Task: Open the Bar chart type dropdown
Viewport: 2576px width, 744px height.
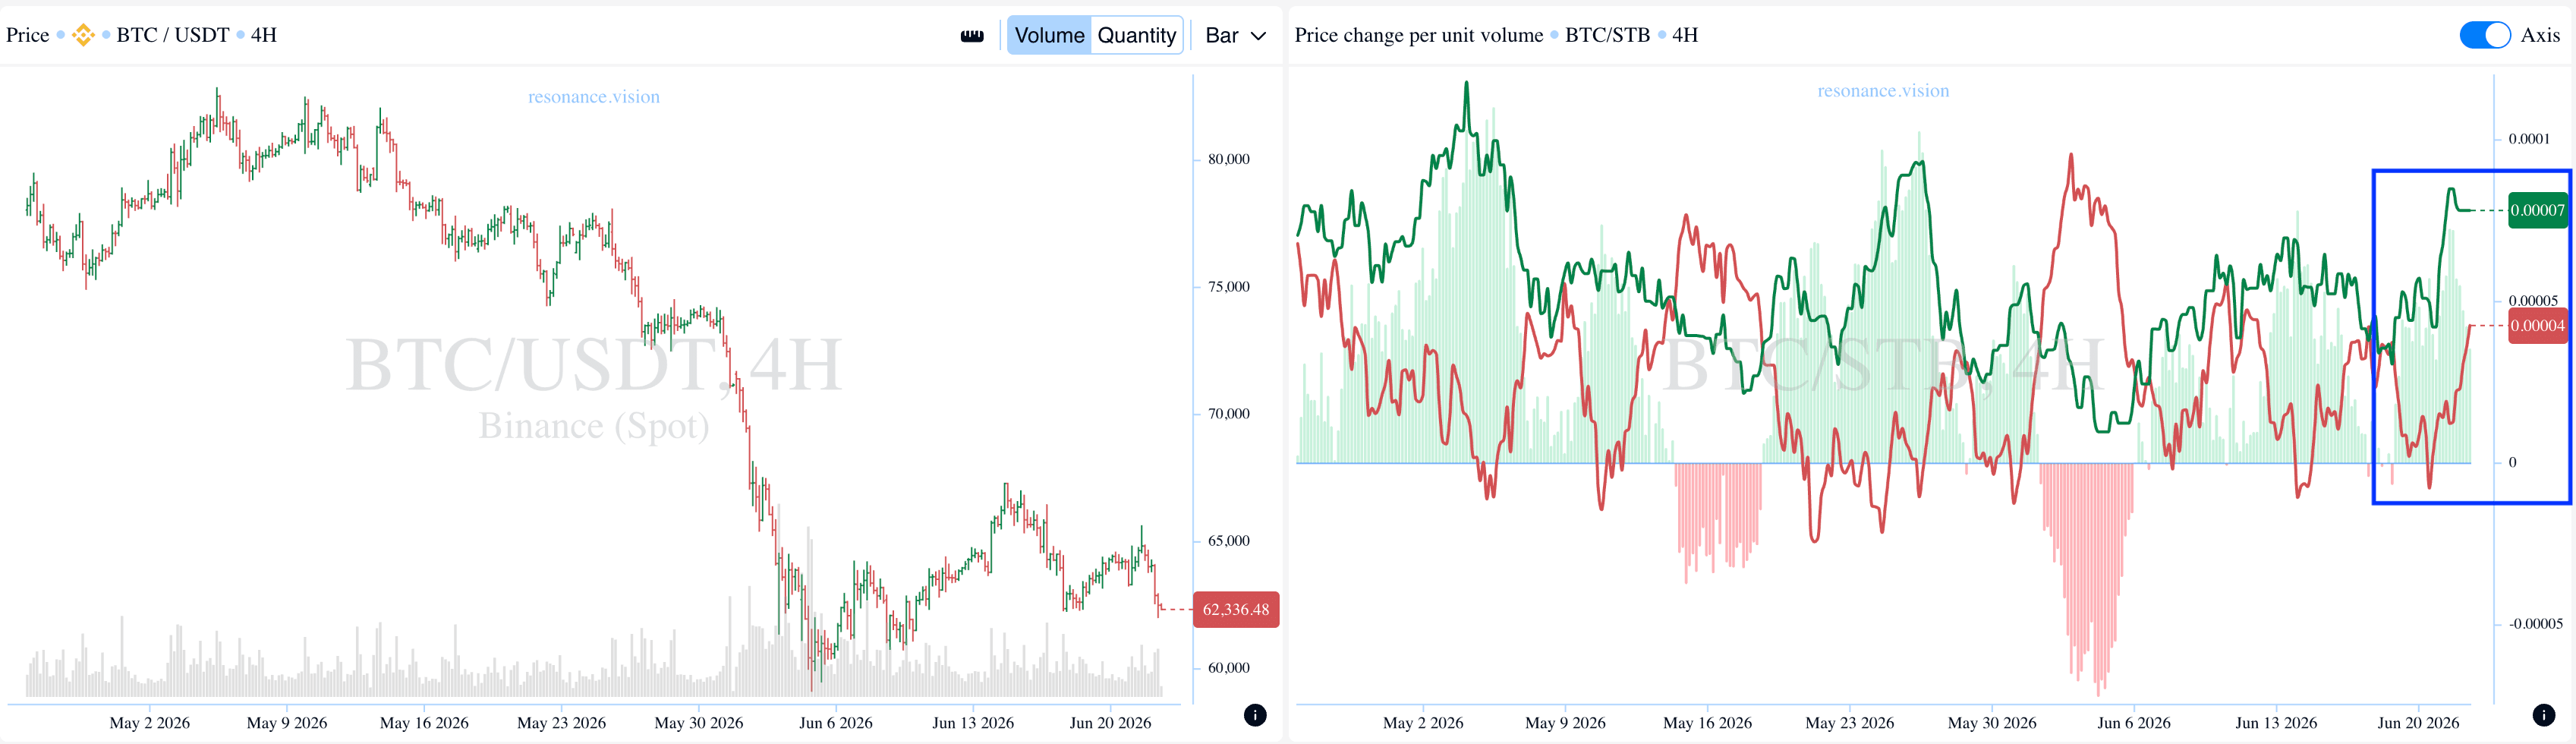Action: pyautogui.click(x=1236, y=35)
